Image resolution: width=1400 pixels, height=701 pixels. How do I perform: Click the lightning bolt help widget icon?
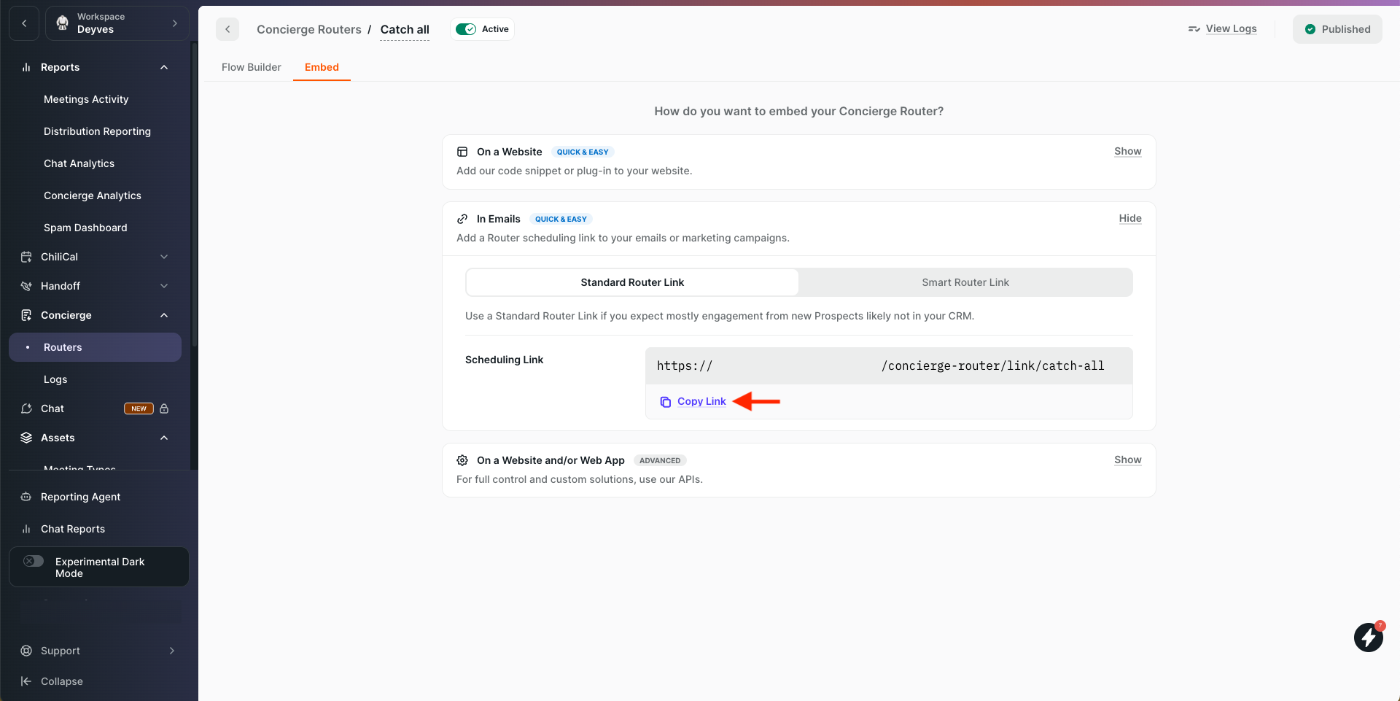[x=1368, y=638]
